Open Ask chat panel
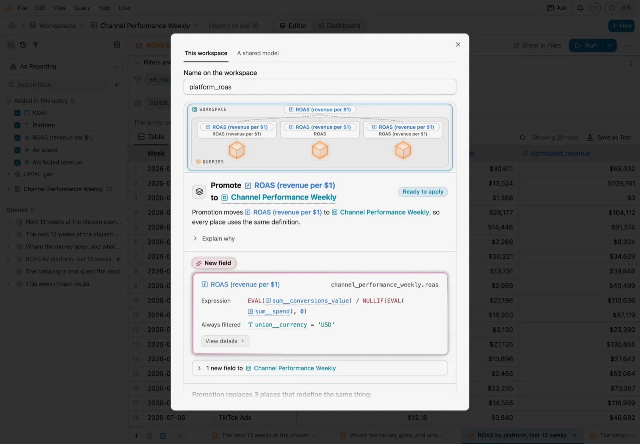This screenshot has height=444, width=640. point(557,8)
